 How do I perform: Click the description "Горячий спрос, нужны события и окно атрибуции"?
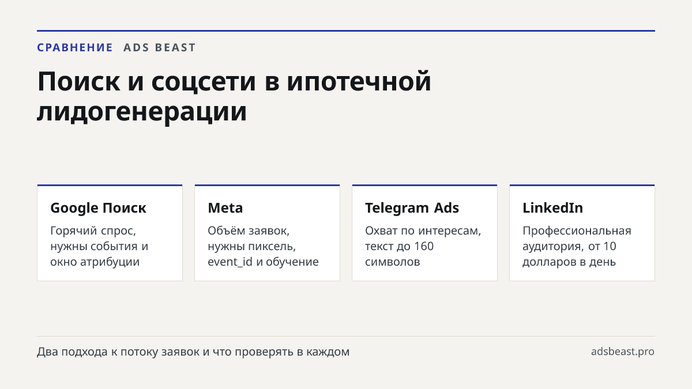coord(99,246)
